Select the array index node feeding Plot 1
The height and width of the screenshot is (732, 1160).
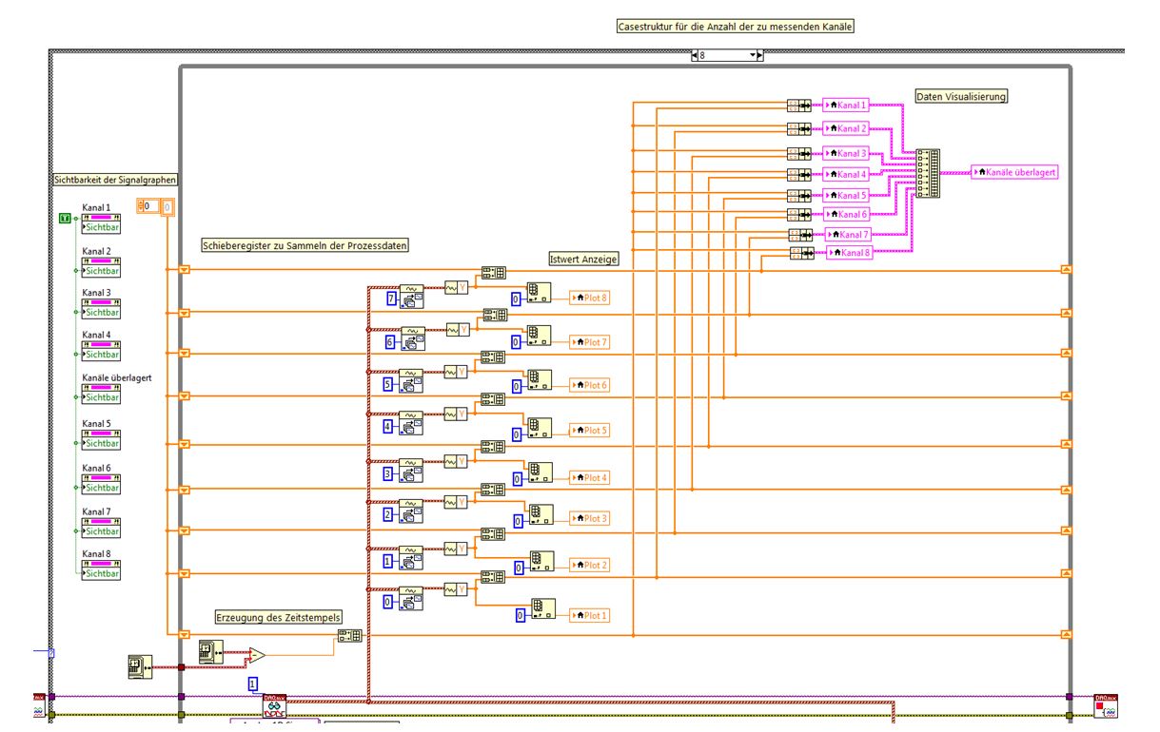tap(542, 608)
